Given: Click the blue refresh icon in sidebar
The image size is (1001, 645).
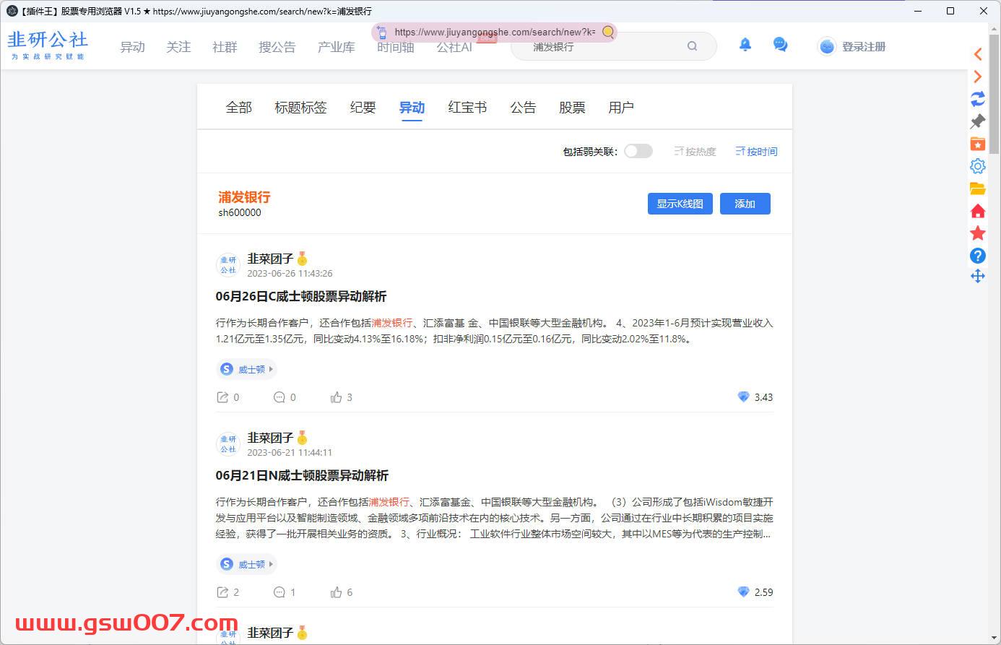Looking at the screenshot, I should (x=978, y=99).
